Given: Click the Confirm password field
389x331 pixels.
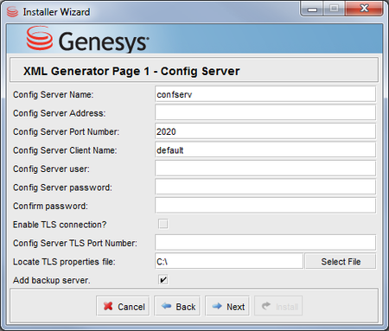Looking at the screenshot, I should pyautogui.click(x=265, y=206).
